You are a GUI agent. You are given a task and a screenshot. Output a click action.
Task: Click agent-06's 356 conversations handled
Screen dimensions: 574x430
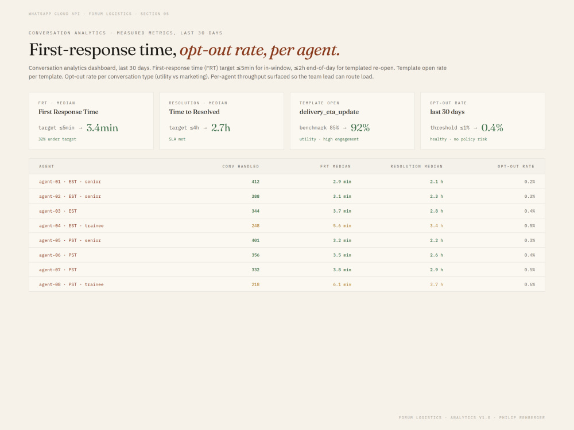[x=255, y=255]
